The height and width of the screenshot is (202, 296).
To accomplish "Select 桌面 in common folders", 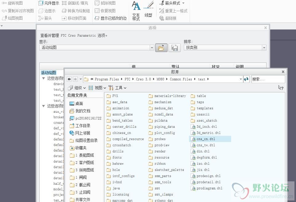I will pyautogui.click(x=76, y=103).
